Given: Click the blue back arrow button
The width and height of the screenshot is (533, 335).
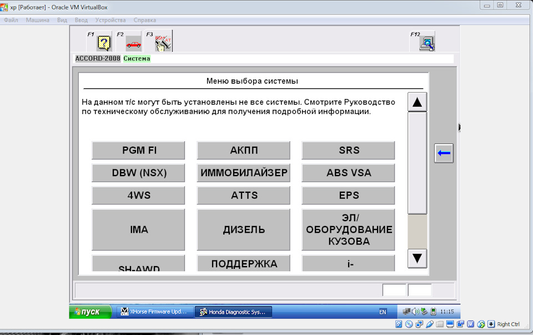Looking at the screenshot, I should pos(444,153).
